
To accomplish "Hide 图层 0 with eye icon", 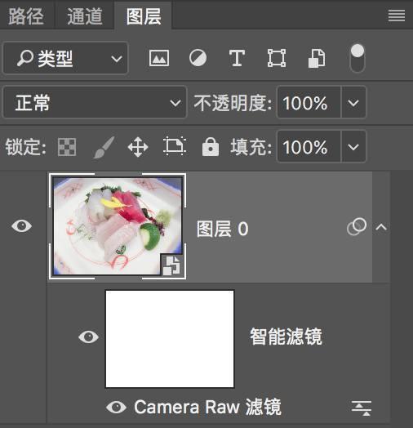I will [x=21, y=226].
